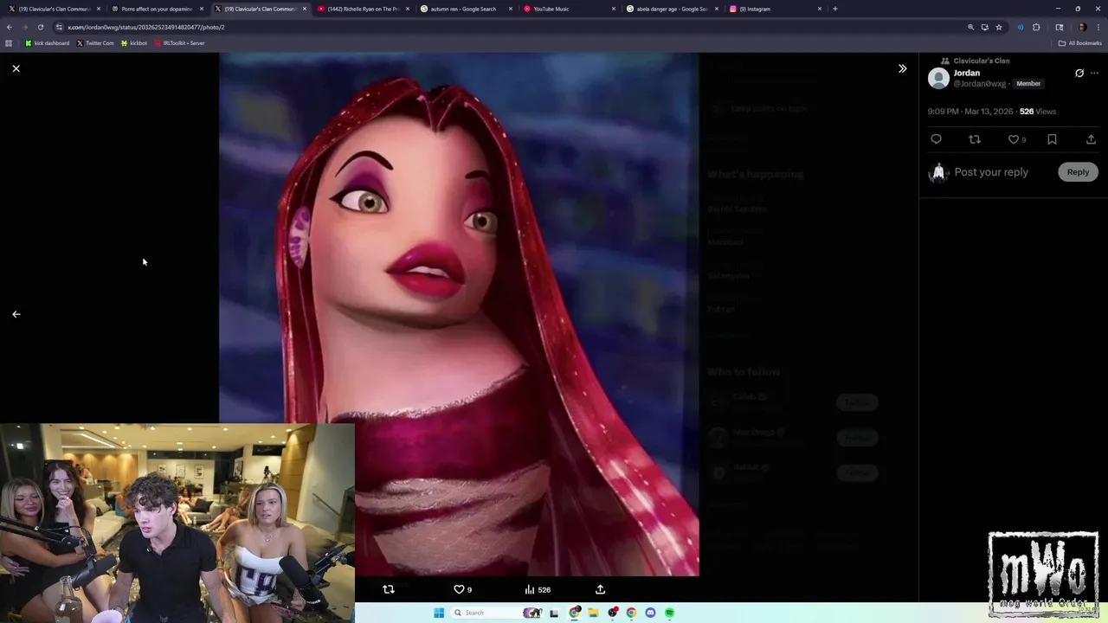
Task: Open the Windows Start menu
Action: (x=439, y=613)
